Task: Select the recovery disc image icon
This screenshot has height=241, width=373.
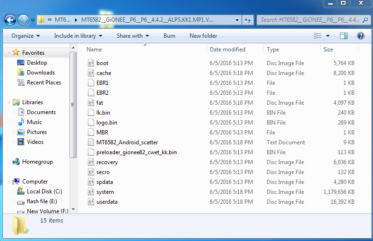Action: pos(91,162)
